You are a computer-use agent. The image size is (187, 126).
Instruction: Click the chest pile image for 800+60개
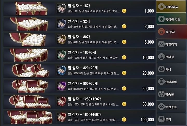click(30, 86)
